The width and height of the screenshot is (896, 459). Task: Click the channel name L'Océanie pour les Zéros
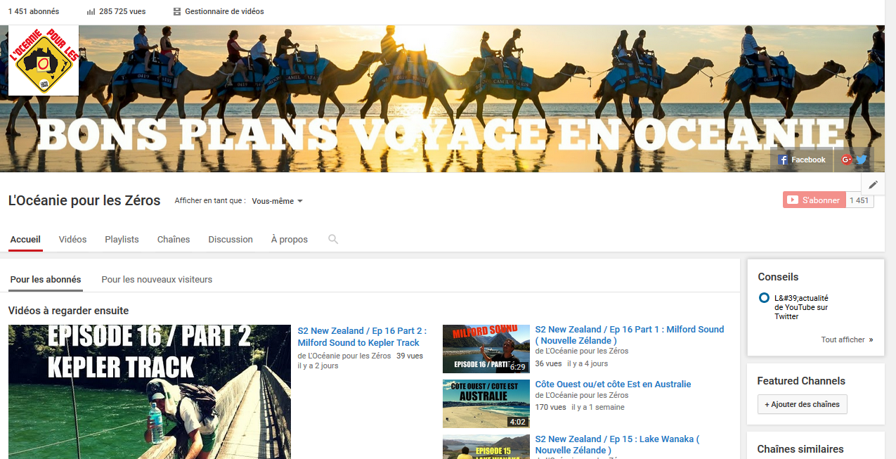84,200
